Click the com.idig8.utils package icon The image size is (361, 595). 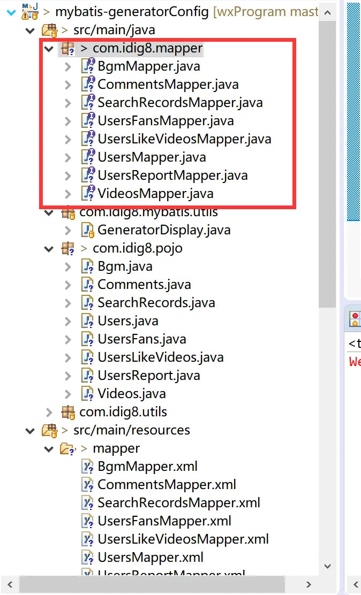pos(68,413)
